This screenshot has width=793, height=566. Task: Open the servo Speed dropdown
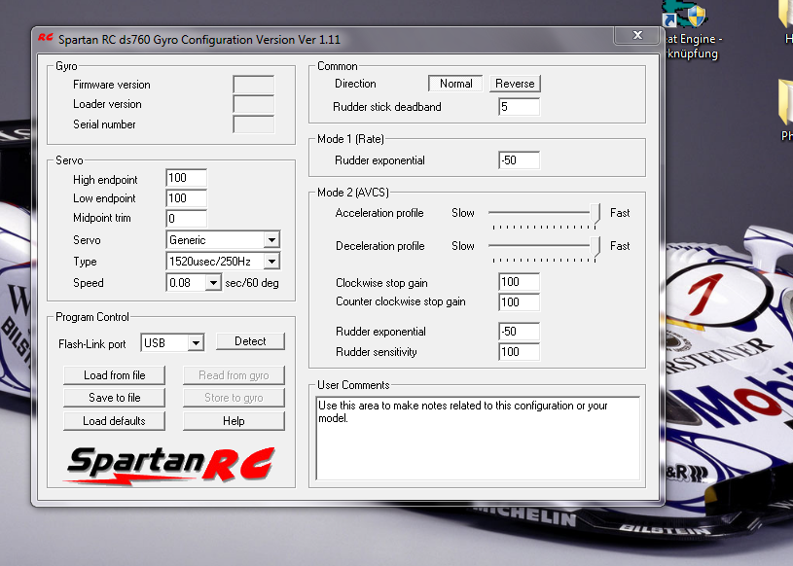click(213, 282)
